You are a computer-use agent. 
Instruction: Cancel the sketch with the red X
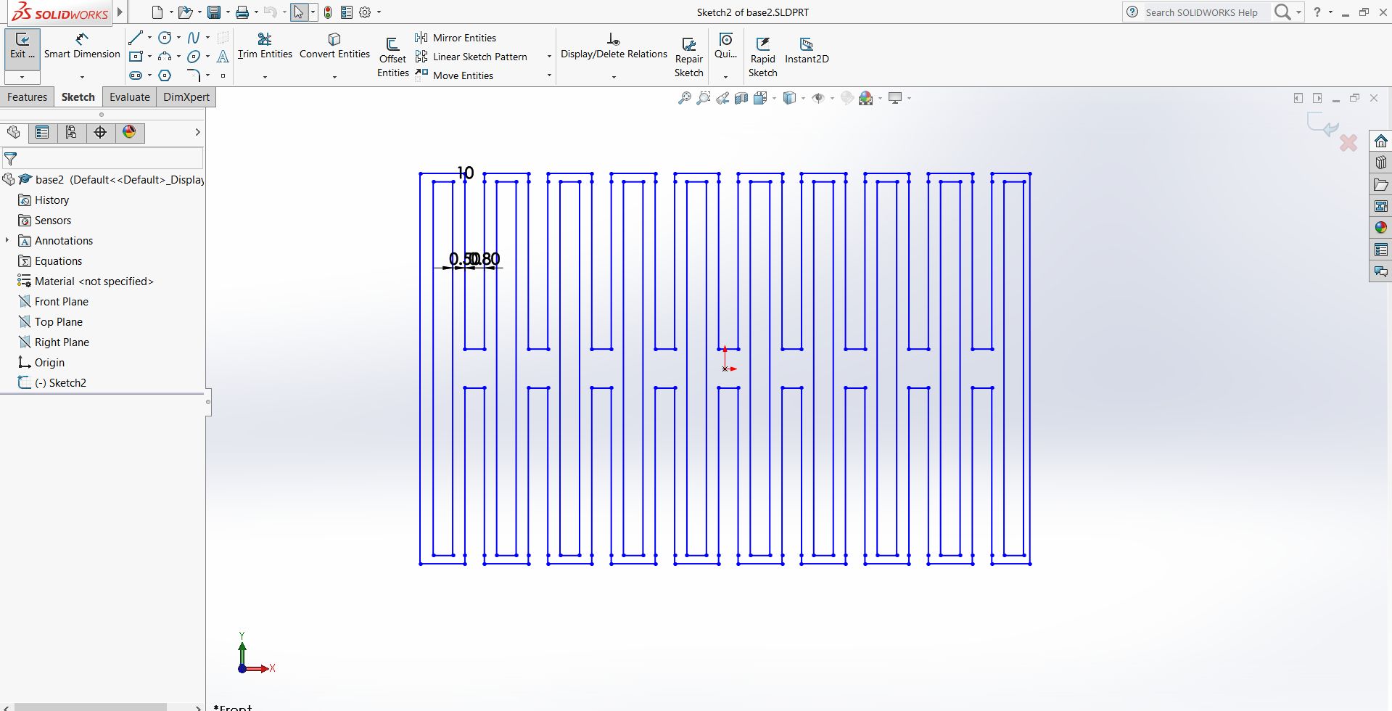(1348, 143)
